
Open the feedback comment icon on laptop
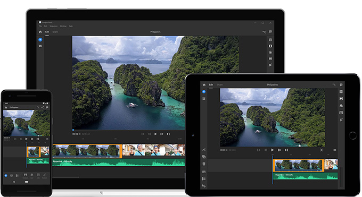(x=270, y=32)
